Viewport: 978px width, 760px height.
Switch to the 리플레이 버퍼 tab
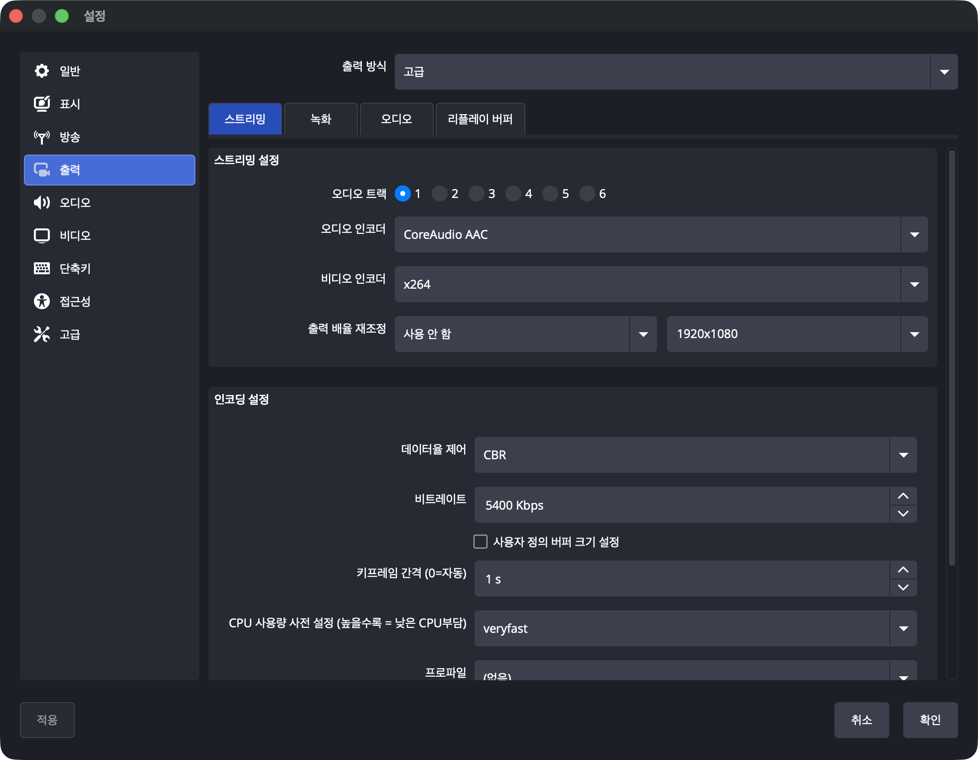481,119
